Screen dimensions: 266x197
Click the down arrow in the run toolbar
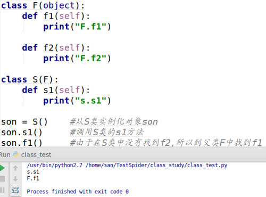tap(15, 179)
